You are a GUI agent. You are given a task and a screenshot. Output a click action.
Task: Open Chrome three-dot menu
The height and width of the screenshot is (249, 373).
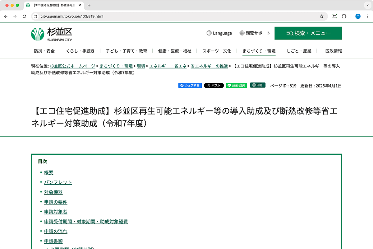(x=367, y=16)
